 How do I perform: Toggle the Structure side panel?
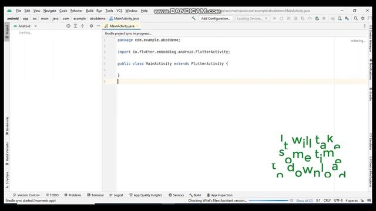coord(7,180)
